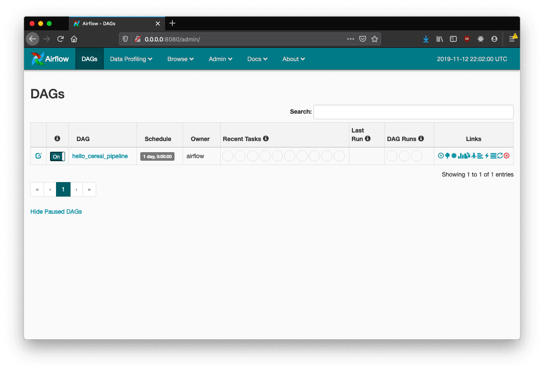Viewport: 544px width, 371px height.
Task: Open the uBlock Origin extension icon
Action: pyautogui.click(x=467, y=39)
